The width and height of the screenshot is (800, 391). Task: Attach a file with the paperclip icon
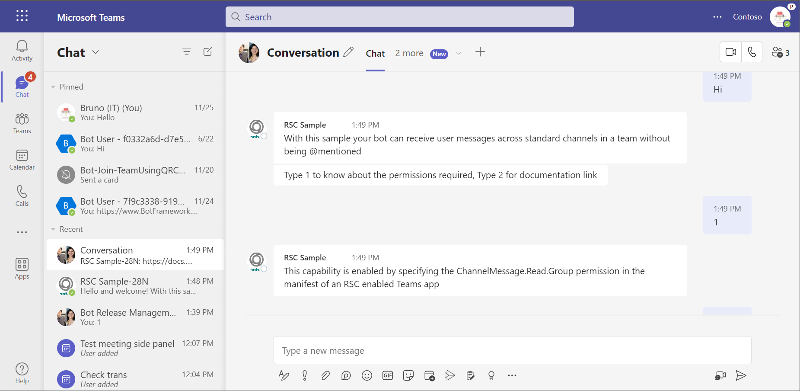pos(325,375)
